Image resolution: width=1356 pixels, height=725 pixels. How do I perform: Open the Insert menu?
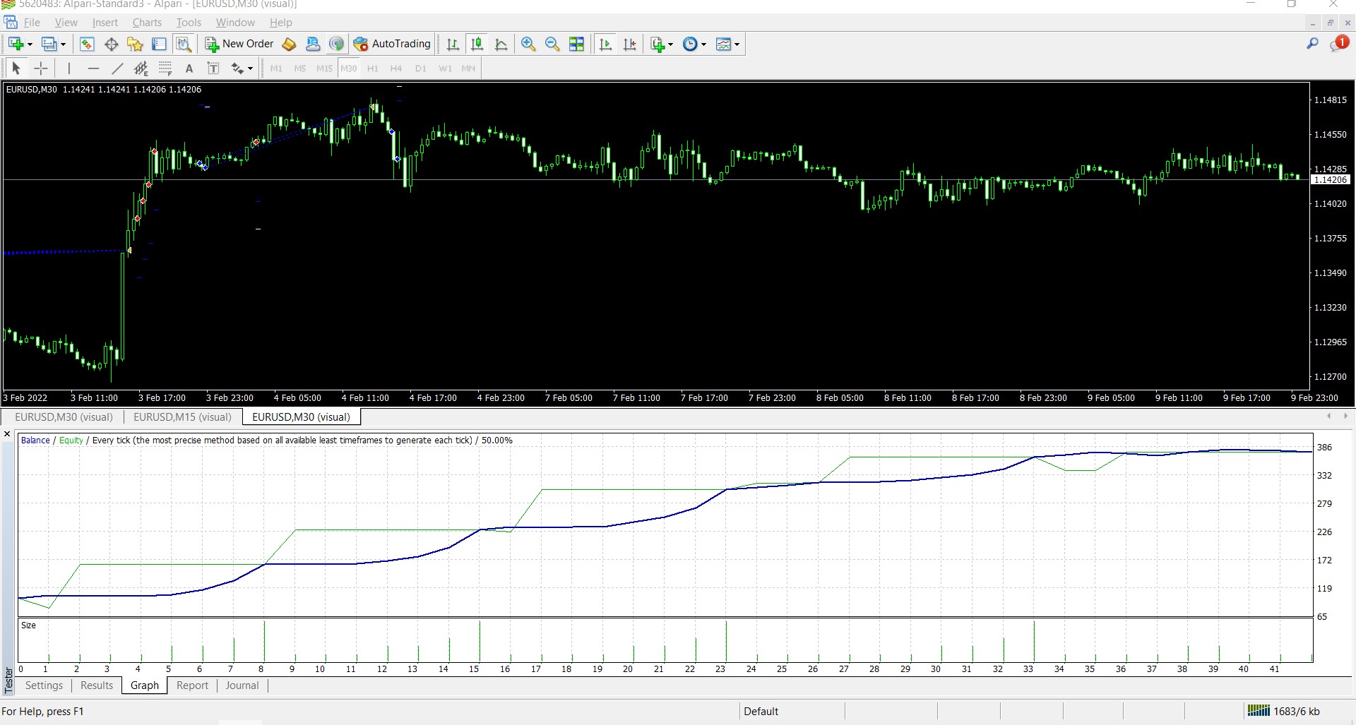[105, 23]
